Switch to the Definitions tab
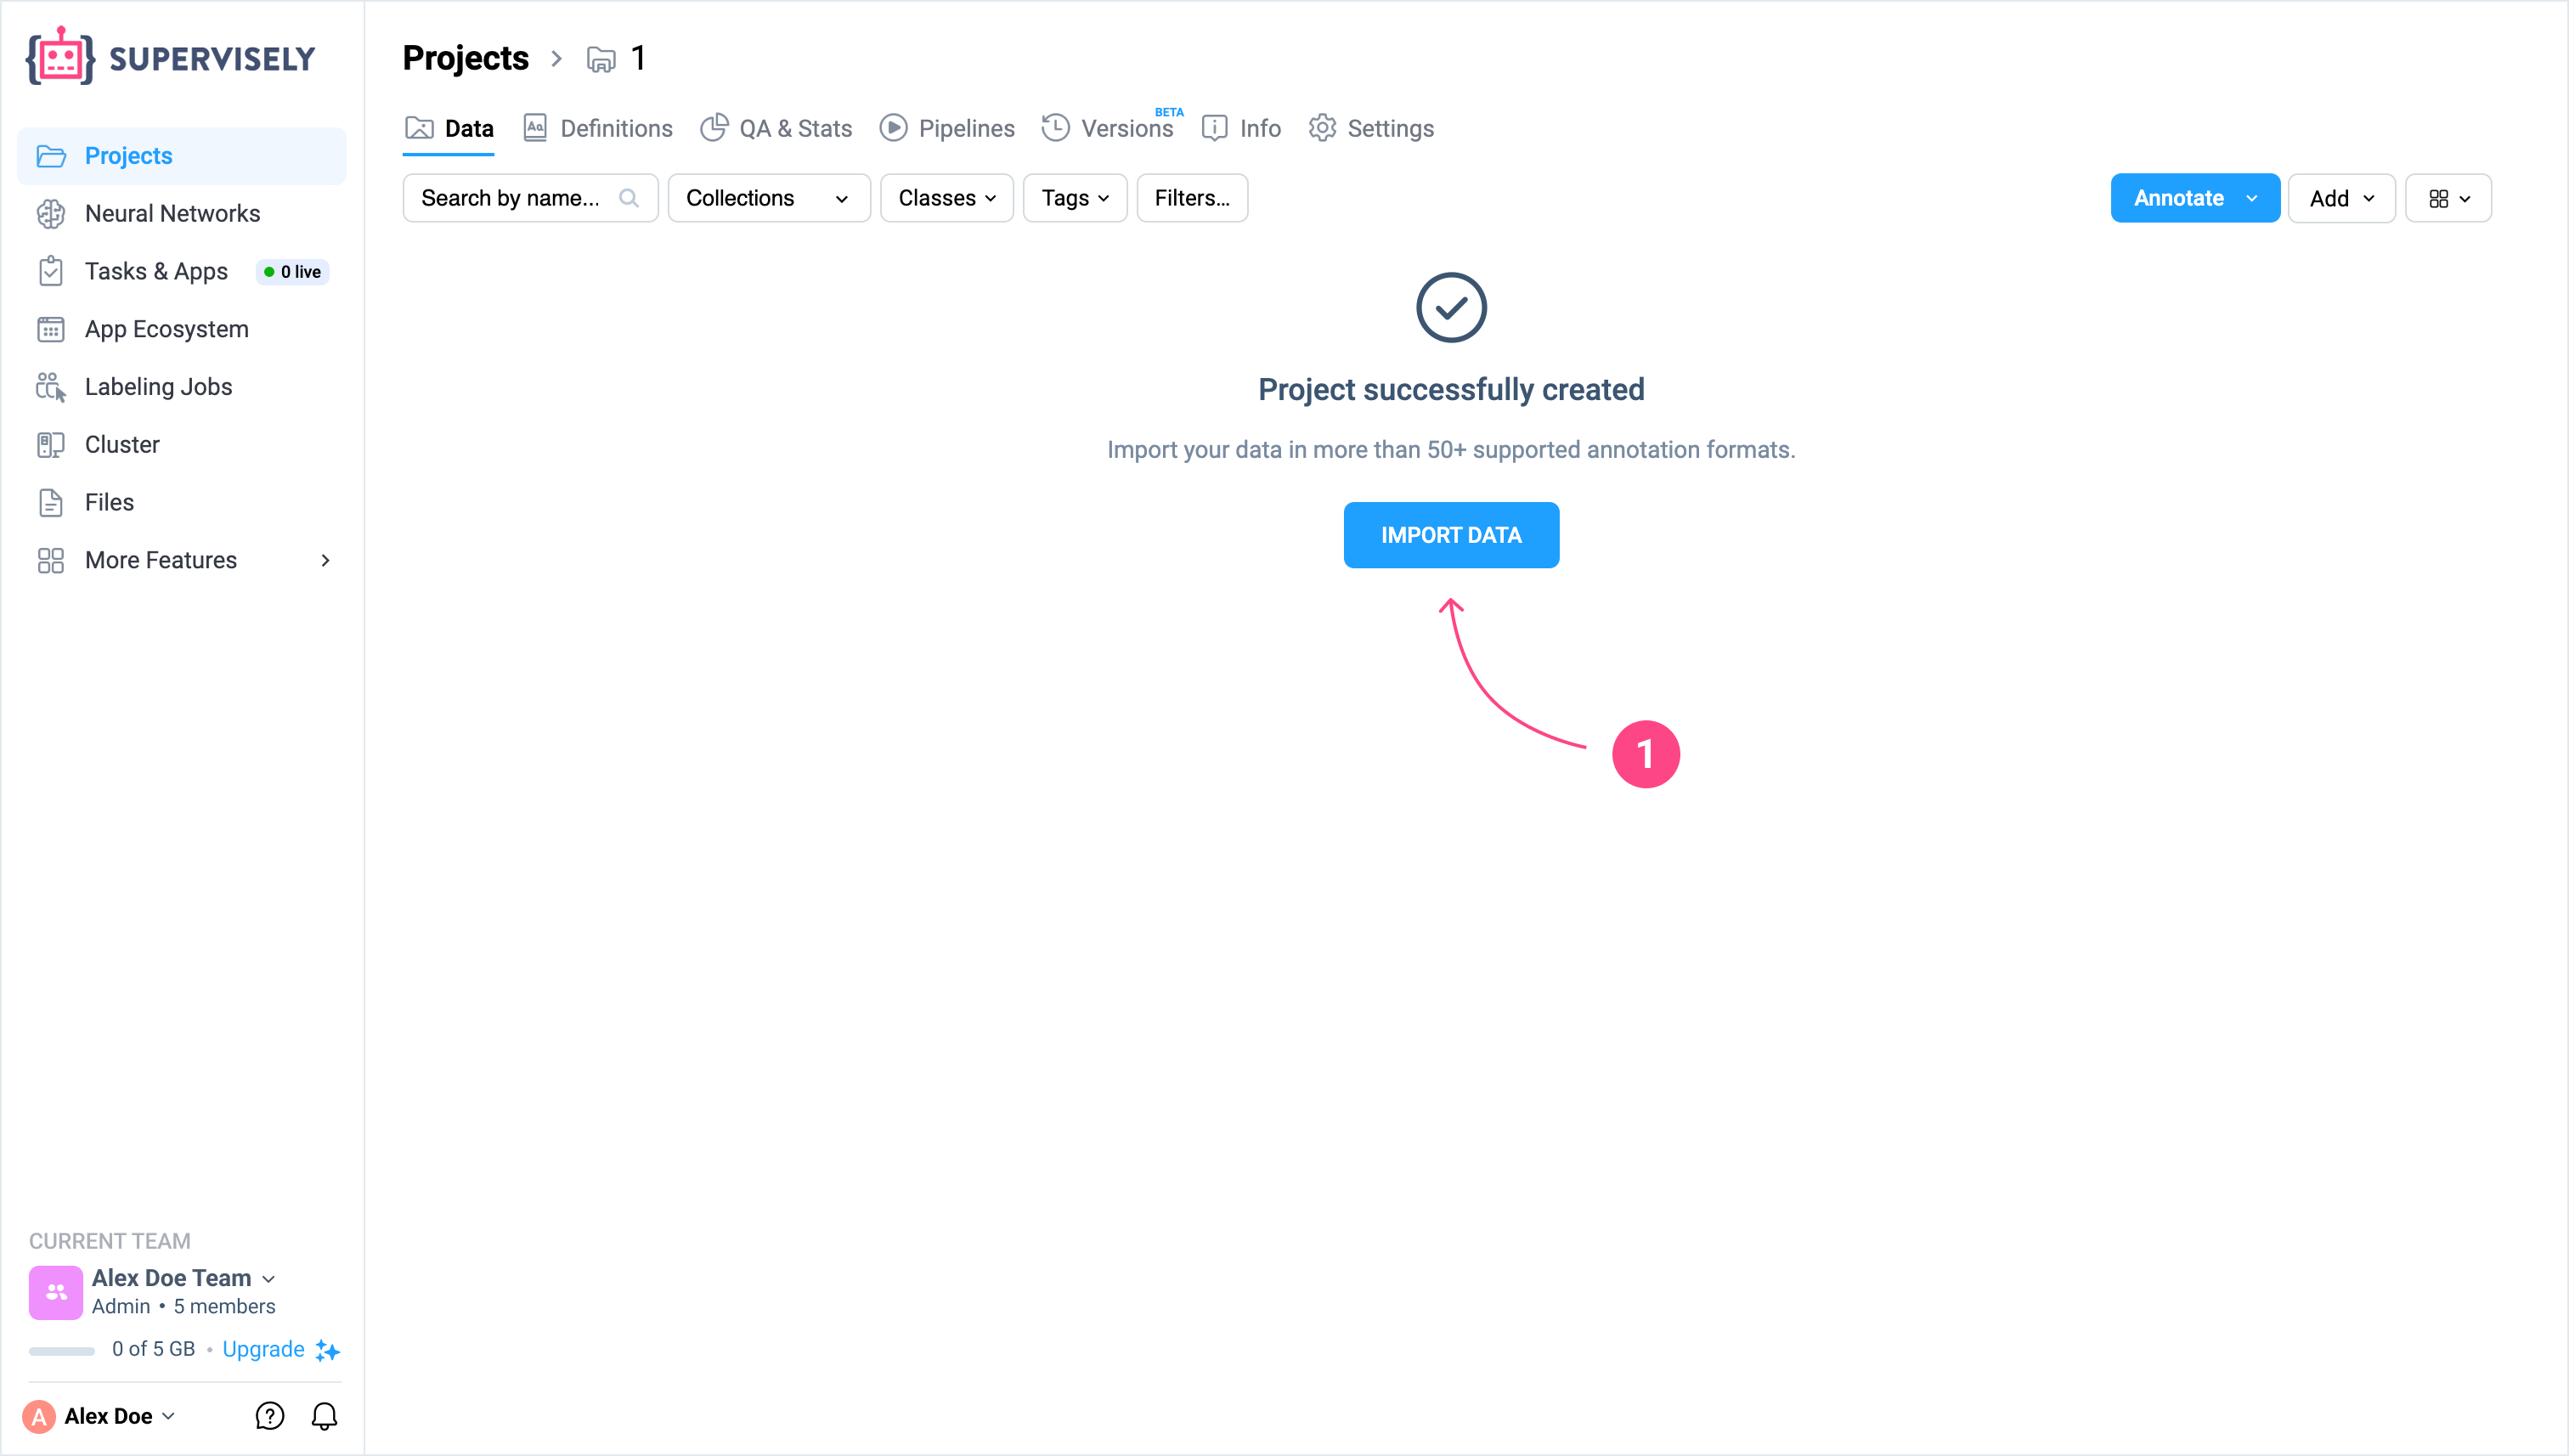This screenshot has height=1456, width=2569. click(x=598, y=128)
